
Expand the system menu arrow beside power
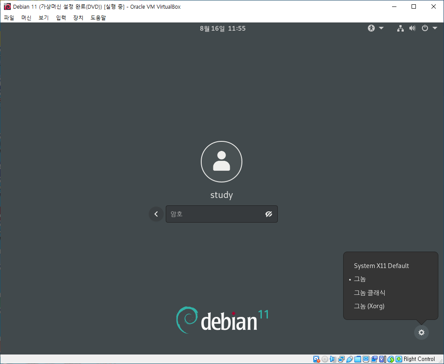click(x=434, y=28)
